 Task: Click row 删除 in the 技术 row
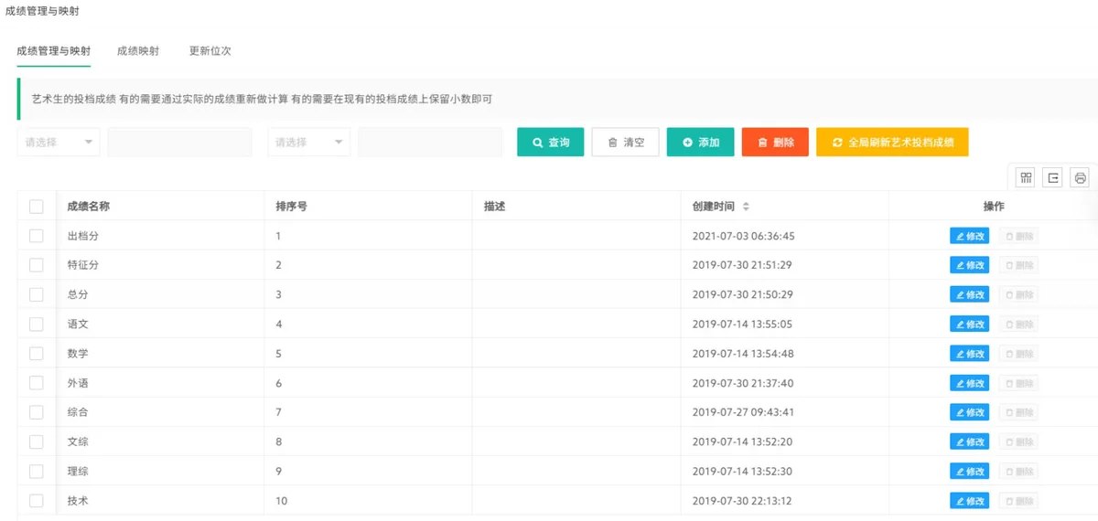[1019, 501]
